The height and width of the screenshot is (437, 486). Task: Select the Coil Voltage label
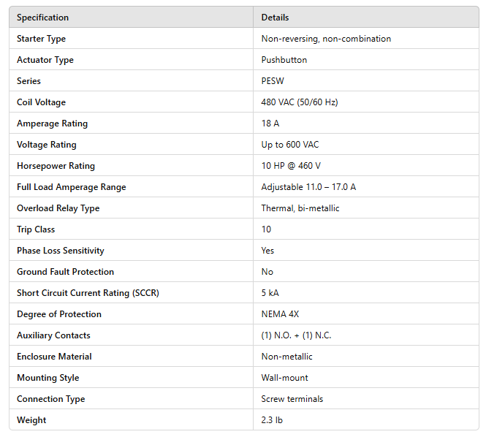coord(41,102)
